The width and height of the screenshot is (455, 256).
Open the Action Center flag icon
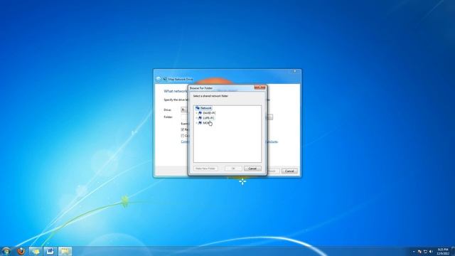coord(419,252)
